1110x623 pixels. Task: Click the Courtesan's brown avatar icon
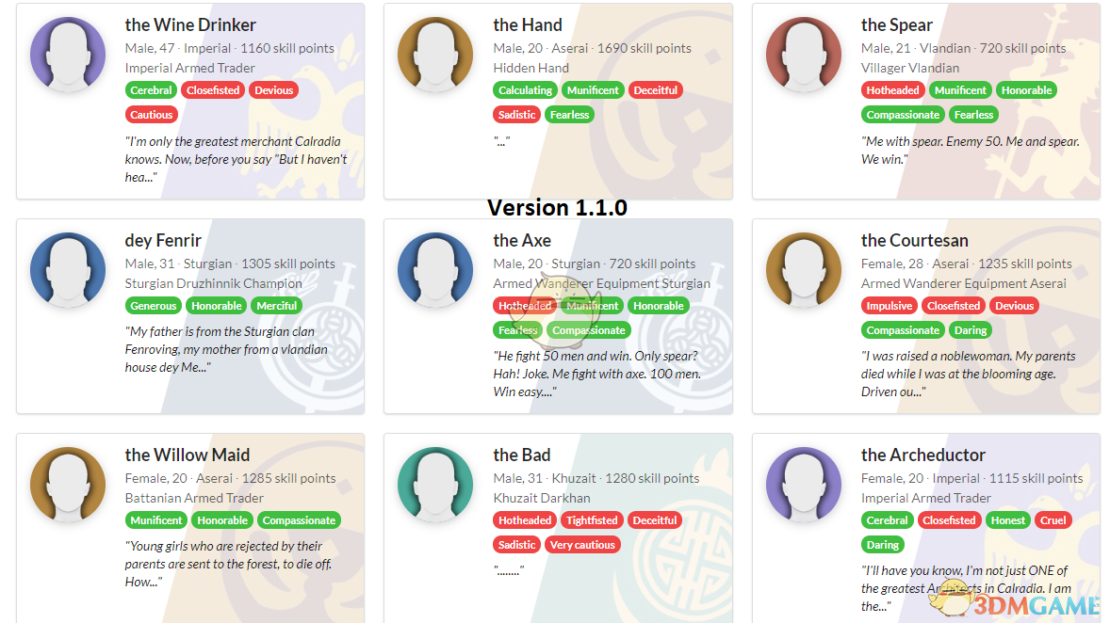point(804,269)
